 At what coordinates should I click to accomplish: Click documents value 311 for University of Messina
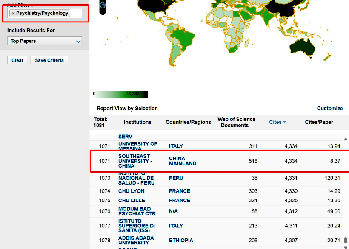click(253, 146)
